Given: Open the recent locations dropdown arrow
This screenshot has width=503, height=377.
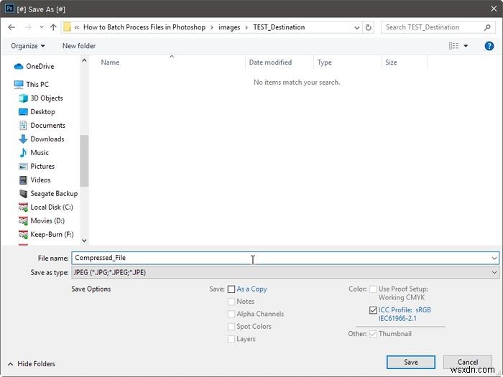Looking at the screenshot, I should (x=42, y=27).
